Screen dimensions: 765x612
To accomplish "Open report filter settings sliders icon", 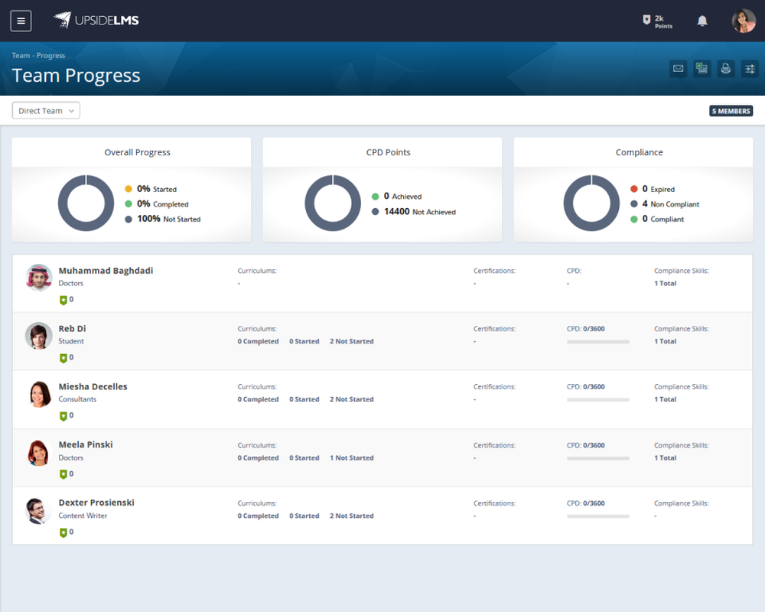I will (750, 68).
